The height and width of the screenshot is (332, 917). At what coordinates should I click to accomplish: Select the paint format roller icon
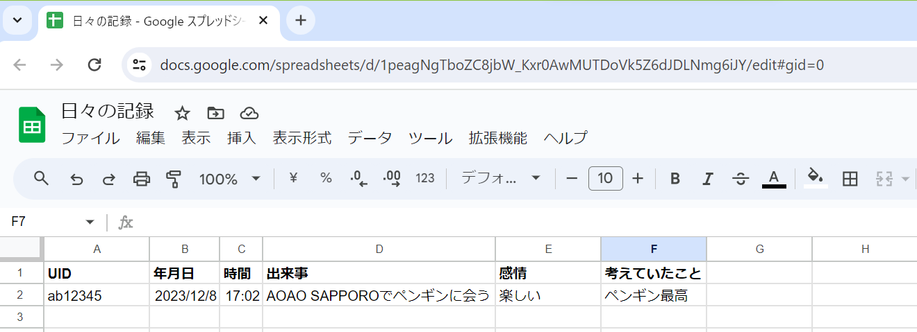(x=174, y=179)
